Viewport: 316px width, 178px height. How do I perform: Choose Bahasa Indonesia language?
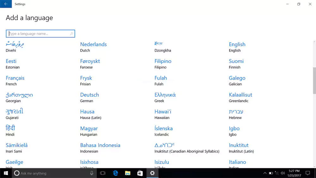click(x=100, y=145)
